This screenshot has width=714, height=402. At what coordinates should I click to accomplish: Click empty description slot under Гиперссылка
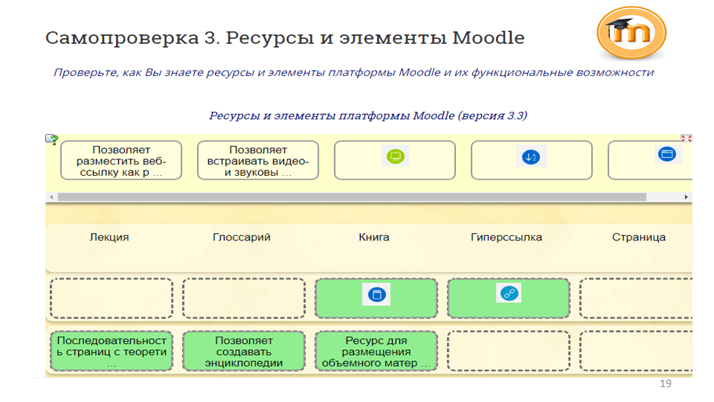pyautogui.click(x=509, y=351)
